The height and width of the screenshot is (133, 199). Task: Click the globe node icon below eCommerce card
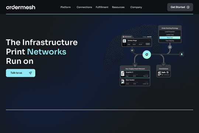click(132, 50)
